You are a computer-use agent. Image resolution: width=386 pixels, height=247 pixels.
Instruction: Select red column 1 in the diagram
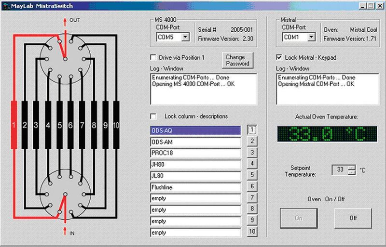(x=14, y=125)
